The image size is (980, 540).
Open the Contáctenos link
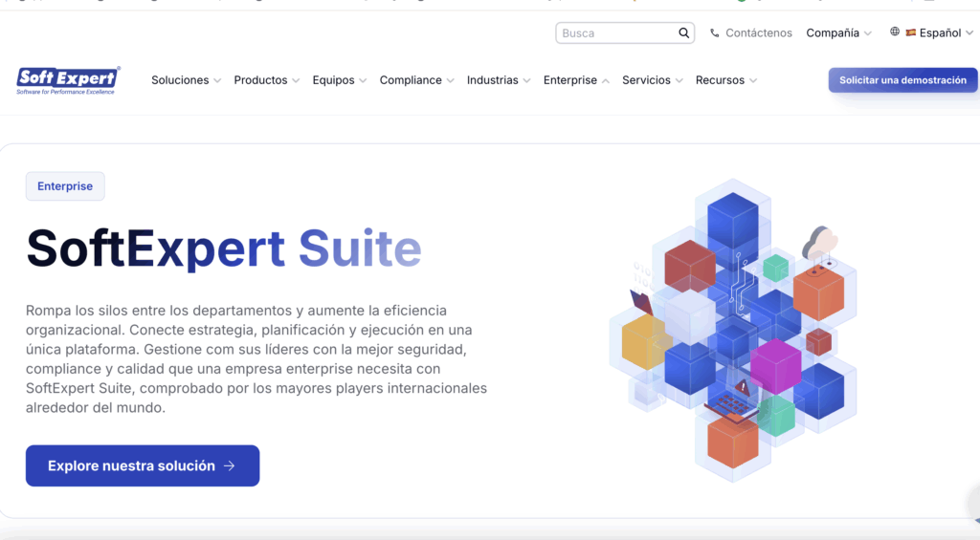click(750, 33)
